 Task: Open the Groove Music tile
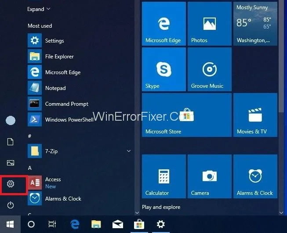[210, 69]
